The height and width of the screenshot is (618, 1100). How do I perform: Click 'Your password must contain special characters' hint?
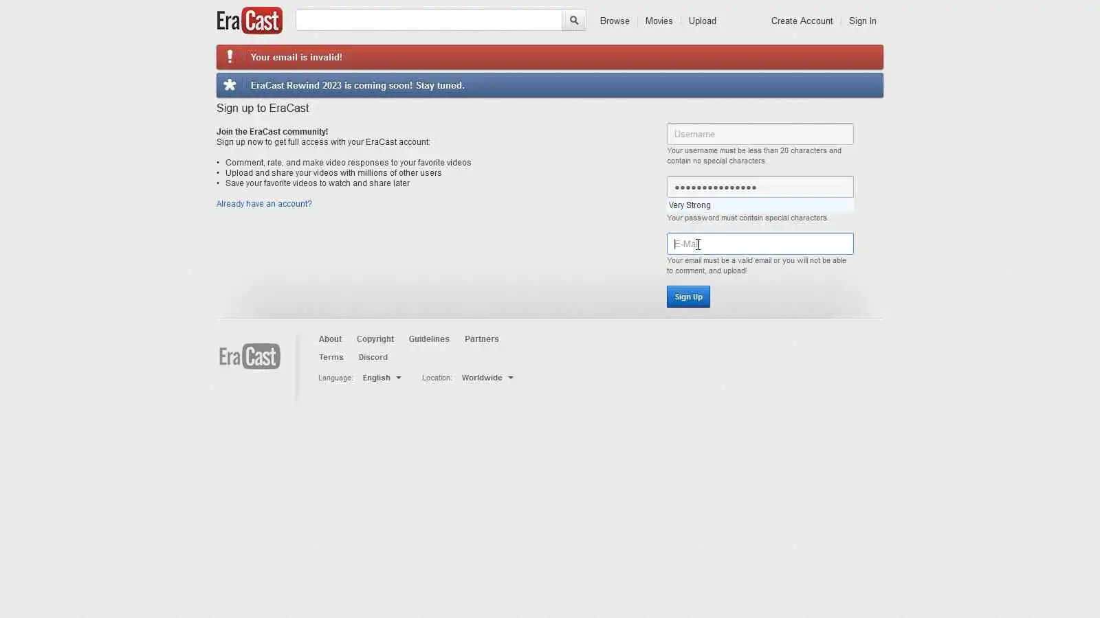pyautogui.click(x=747, y=218)
